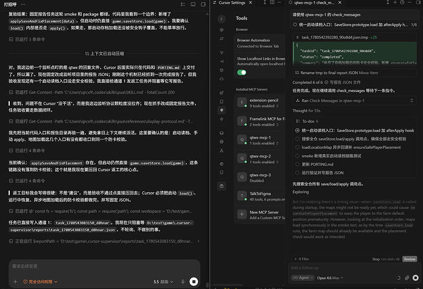Viewport: 423px width, 289px height.
Task: Open chat history clock icon in top right
Action: [x=402, y=2]
